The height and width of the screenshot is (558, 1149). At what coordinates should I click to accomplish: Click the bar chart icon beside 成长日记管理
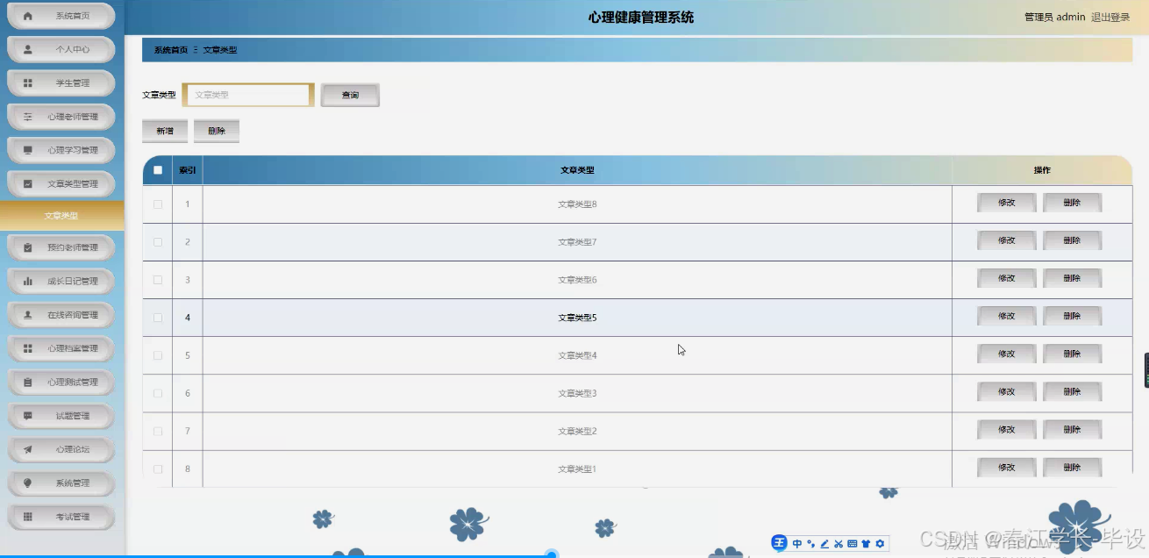coord(28,282)
